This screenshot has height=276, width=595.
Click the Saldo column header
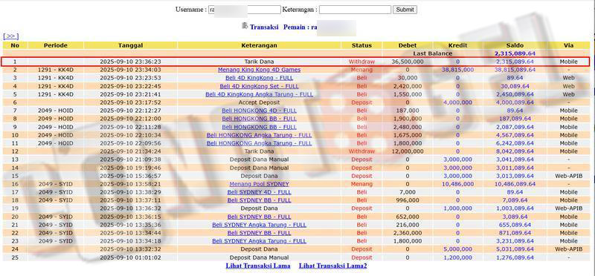pos(515,45)
